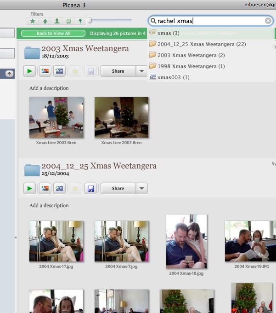Click the 2003 Xmas Weetangera folder title
The image size is (276, 313).
point(85,48)
